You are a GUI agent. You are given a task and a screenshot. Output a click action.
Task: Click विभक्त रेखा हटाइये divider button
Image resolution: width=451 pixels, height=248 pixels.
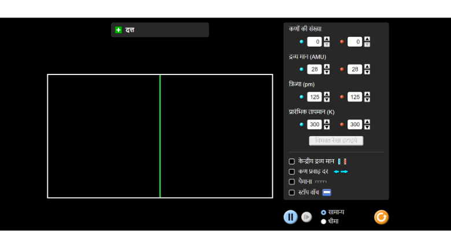(x=336, y=141)
